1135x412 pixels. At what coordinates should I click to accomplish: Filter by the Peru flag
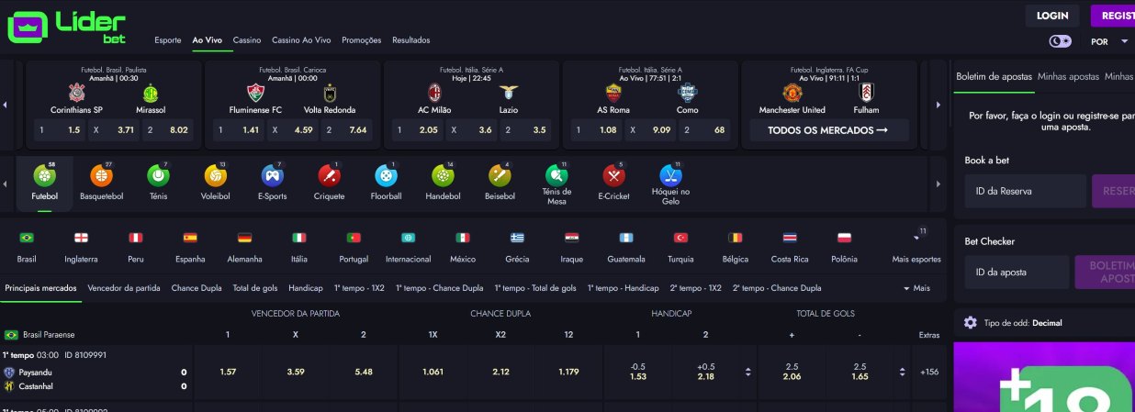point(136,237)
